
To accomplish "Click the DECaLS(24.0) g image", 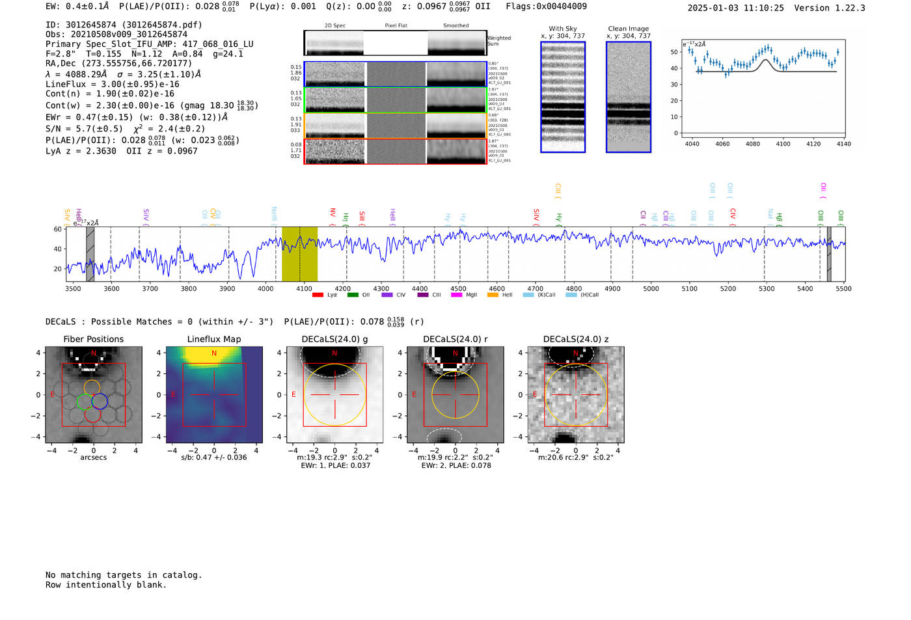I will coord(334,395).
